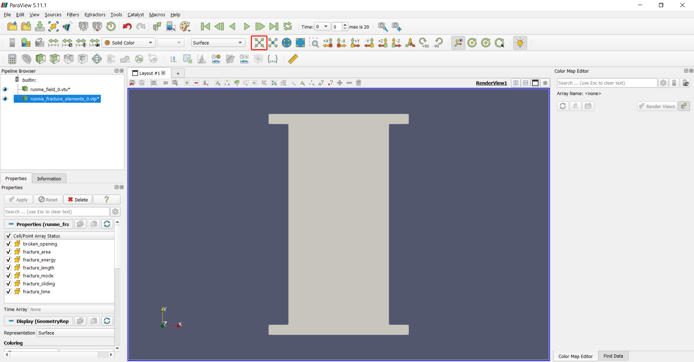Apply isometric view icon

pyautogui.click(x=410, y=43)
